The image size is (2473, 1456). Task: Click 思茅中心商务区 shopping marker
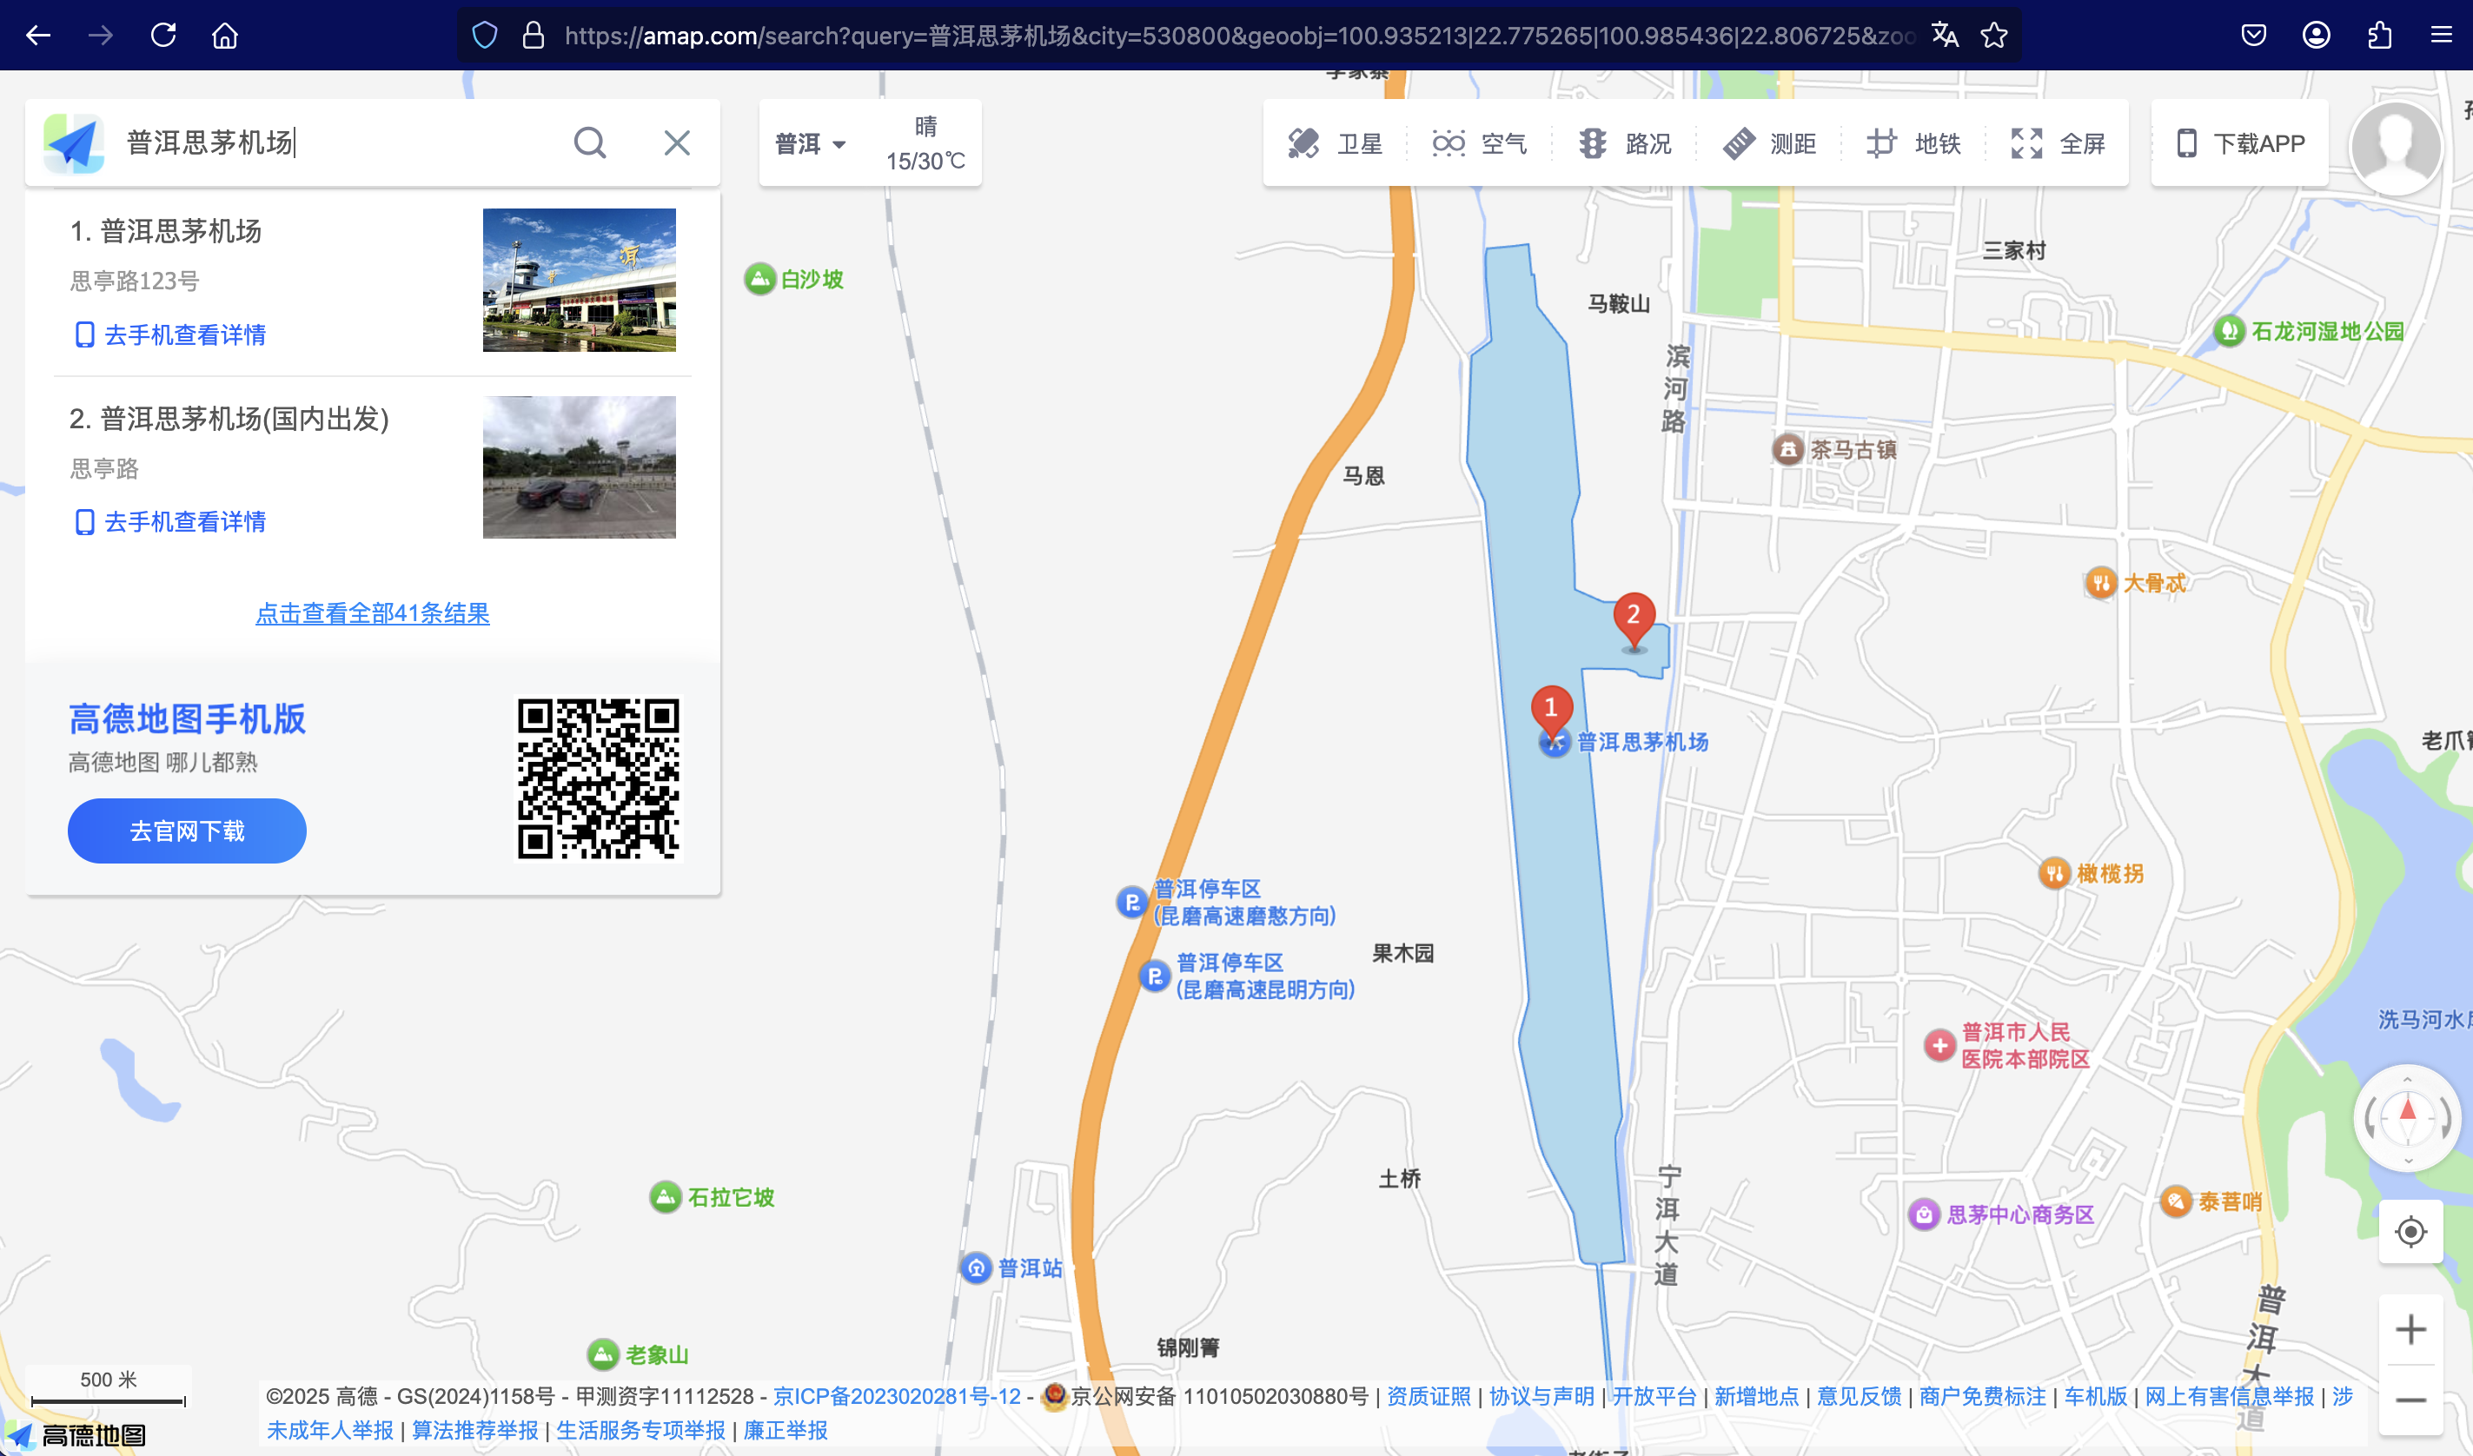coord(1924,1214)
